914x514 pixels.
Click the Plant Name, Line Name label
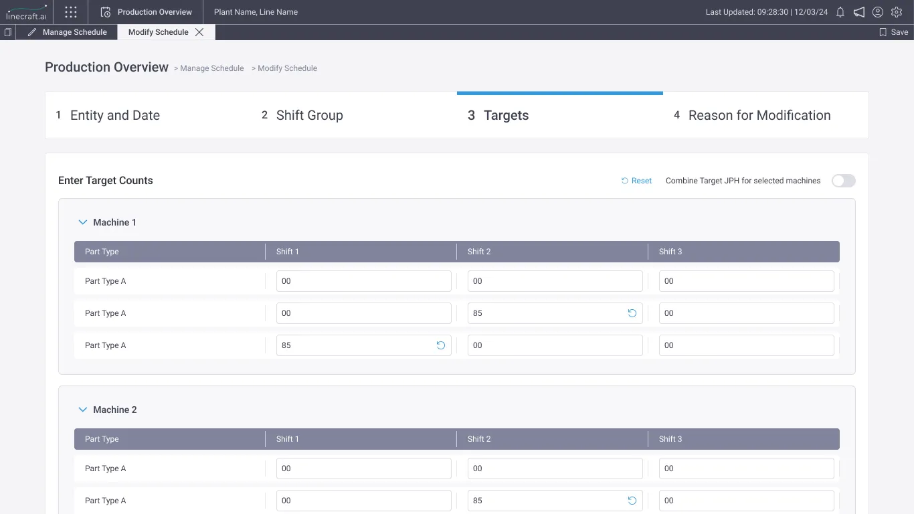256,12
